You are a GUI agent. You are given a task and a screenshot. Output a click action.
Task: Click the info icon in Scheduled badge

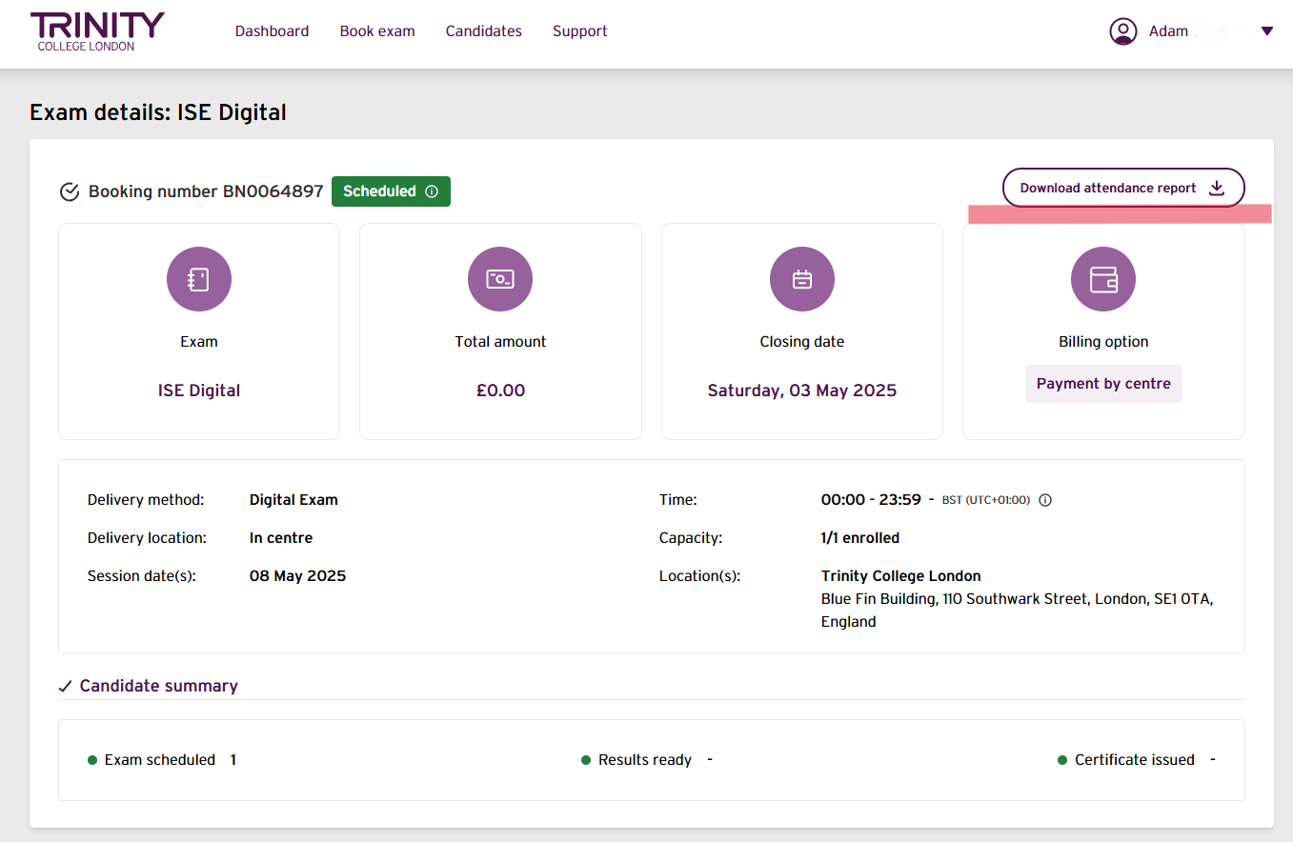coord(432,191)
